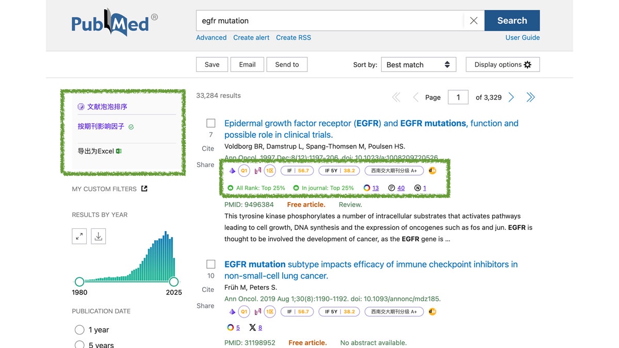619x348 pixels.
Task: Click the X (Twitter) mentions icon
Action: coord(252,327)
